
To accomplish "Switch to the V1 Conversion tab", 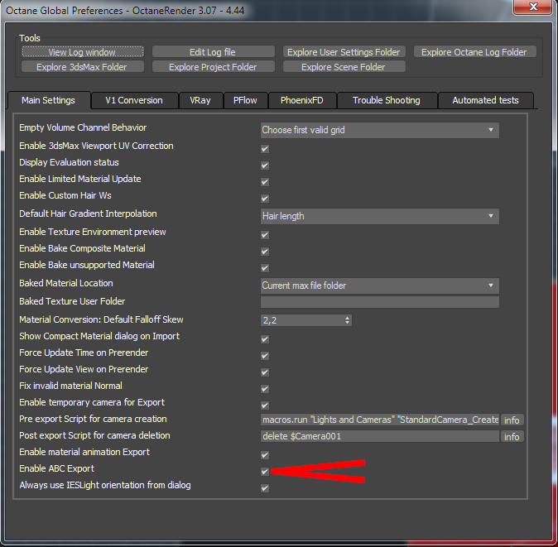I will [x=134, y=100].
